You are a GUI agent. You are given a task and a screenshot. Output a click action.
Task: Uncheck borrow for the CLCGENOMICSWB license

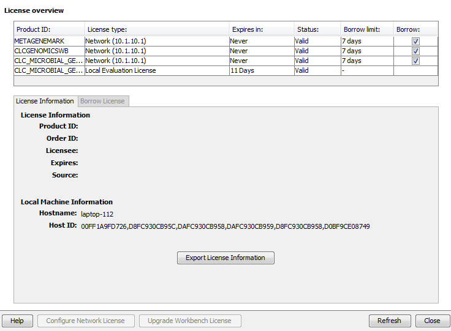point(415,51)
